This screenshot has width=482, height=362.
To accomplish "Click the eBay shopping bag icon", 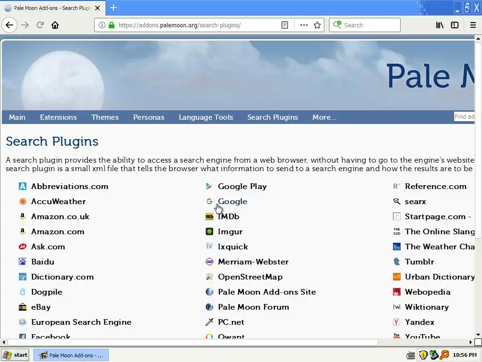I will pos(23,307).
